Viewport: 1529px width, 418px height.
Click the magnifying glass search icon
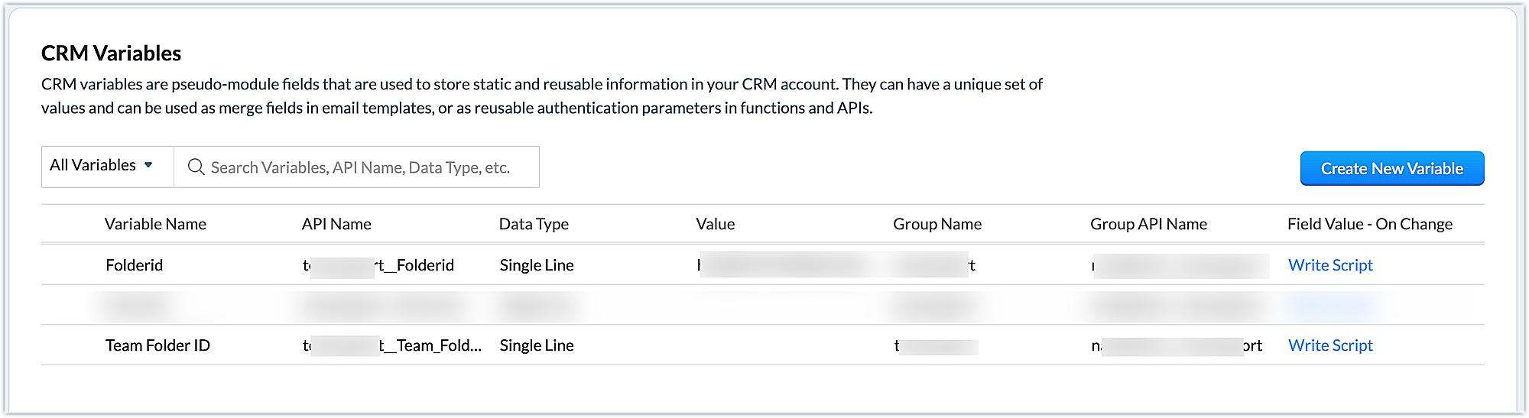196,167
